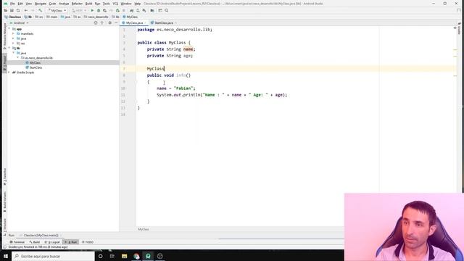
Task: Collapse the es.neco_desarrollo.lib package
Action: [x=17, y=58]
